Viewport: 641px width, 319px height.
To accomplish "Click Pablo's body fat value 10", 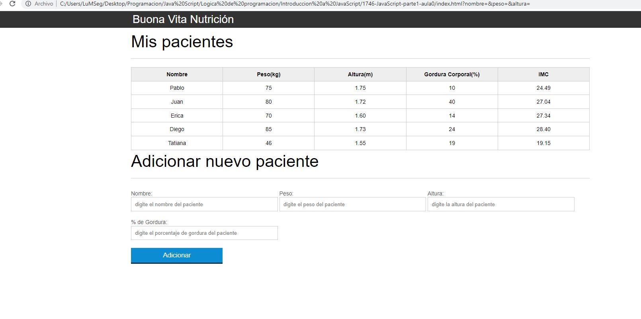I will (452, 88).
